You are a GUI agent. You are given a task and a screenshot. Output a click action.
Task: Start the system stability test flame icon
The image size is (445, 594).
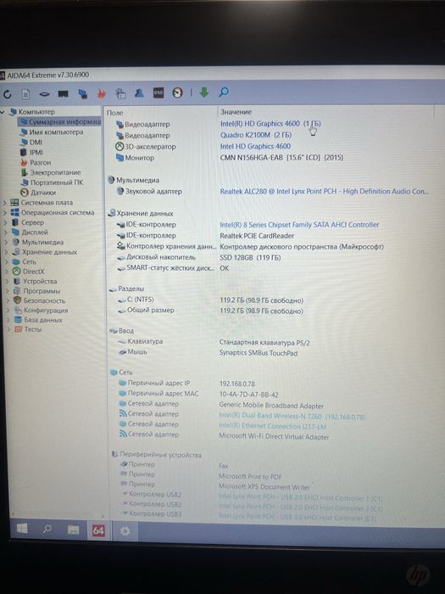[x=102, y=93]
